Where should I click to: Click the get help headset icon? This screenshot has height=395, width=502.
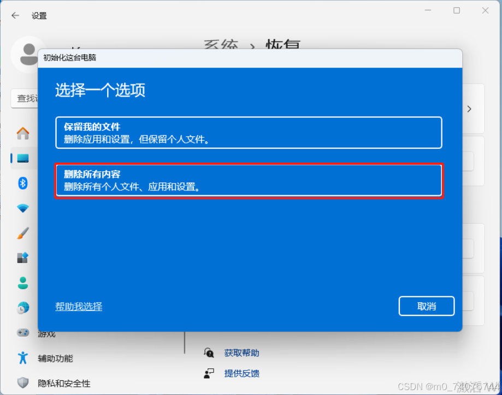point(209,353)
